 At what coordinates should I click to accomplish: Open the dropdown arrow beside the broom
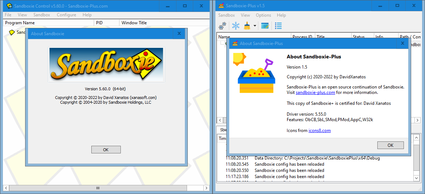[x=255, y=26]
